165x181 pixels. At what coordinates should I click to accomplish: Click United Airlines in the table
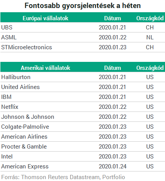coord(20,87)
